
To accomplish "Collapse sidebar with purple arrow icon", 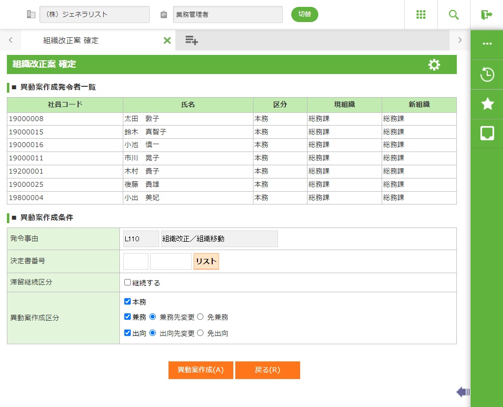I will 463,391.
